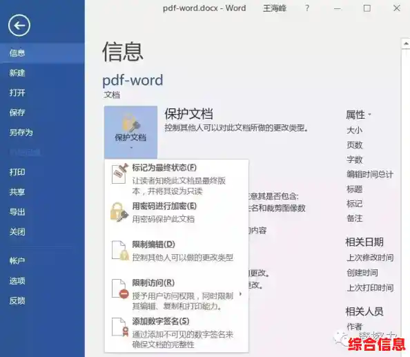This screenshot has width=410, height=357.
Task: Click the stamp icon for 标记为最终状态
Action: pyautogui.click(x=120, y=173)
